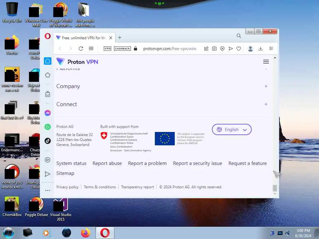Click the page scrollbar thumb
Image resolution: width=319 pixels, height=239 pixels.
point(275,188)
